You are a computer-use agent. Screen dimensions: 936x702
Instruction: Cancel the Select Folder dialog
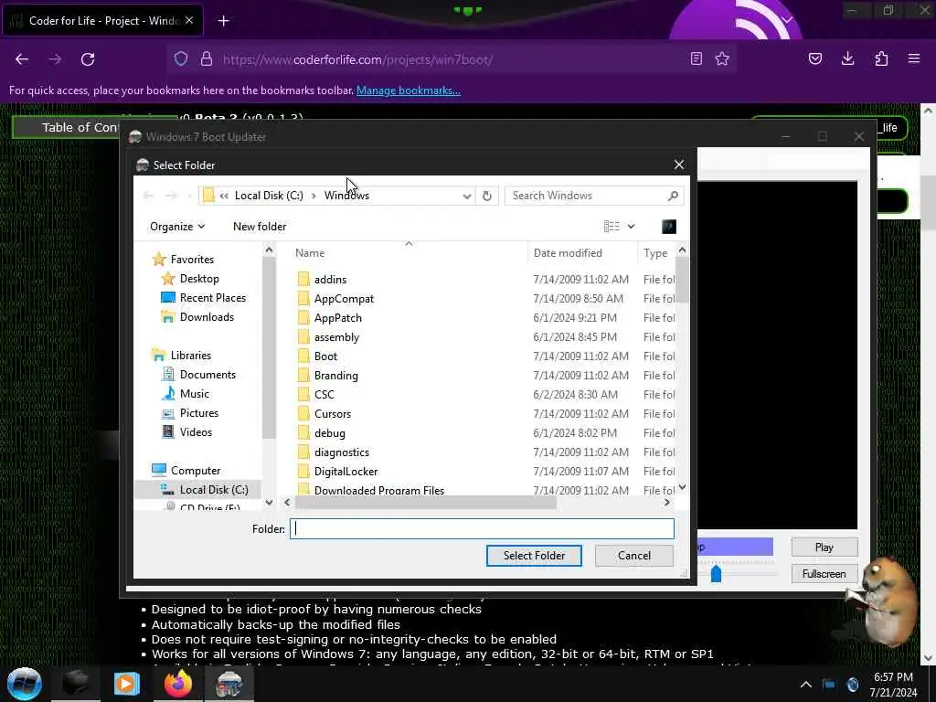tap(634, 556)
